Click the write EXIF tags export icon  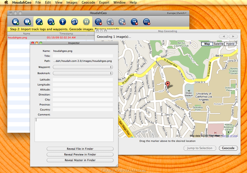click(98, 22)
